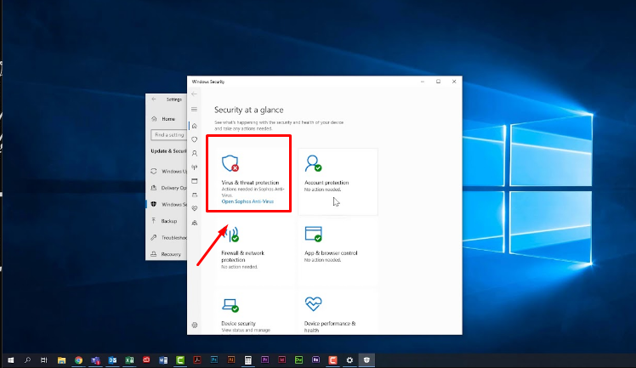636x368 pixels.
Task: Open Dreamweaver from the taskbar
Action: (299, 360)
